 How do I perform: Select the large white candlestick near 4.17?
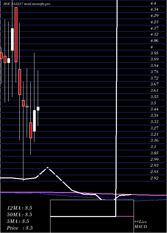tap(12, 39)
